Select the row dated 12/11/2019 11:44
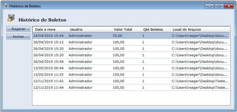Viewport: 237px width, 112px height. tap(131, 88)
